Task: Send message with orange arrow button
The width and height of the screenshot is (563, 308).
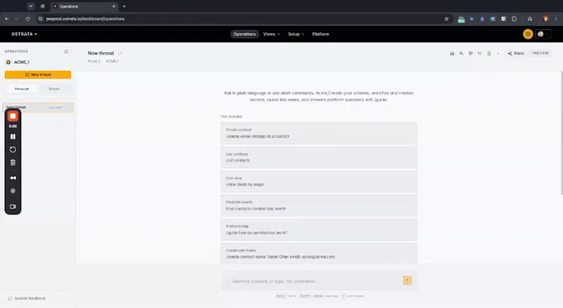Action: tap(407, 281)
